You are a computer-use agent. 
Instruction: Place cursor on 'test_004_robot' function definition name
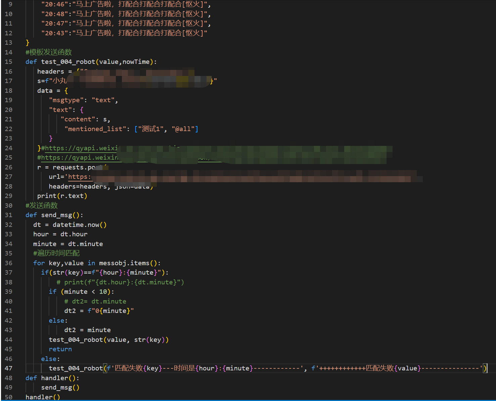click(68, 62)
